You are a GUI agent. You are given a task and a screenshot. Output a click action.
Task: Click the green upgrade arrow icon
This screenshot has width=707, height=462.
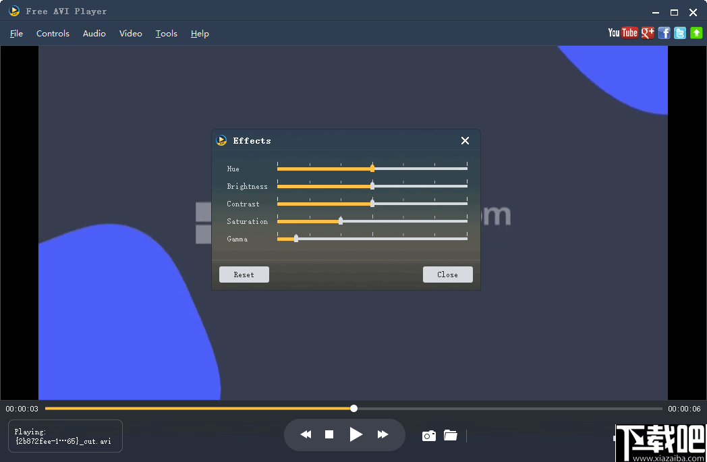[x=696, y=33]
